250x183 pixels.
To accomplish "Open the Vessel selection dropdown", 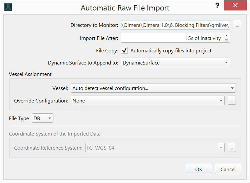I will [232, 88].
